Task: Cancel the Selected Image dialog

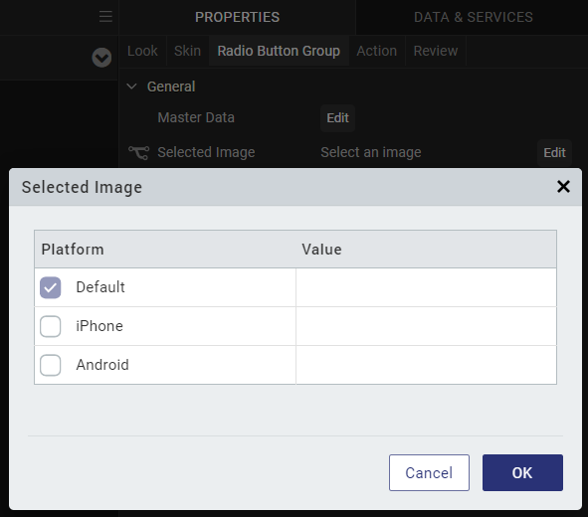Action: coord(429,473)
